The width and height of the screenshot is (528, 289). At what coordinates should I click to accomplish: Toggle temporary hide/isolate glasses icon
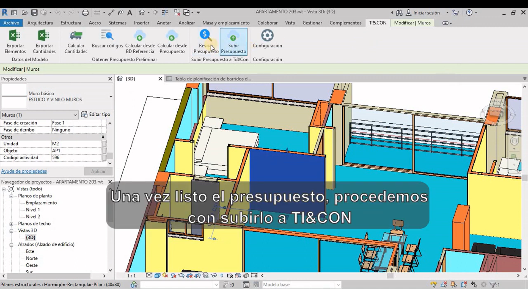(x=214, y=275)
